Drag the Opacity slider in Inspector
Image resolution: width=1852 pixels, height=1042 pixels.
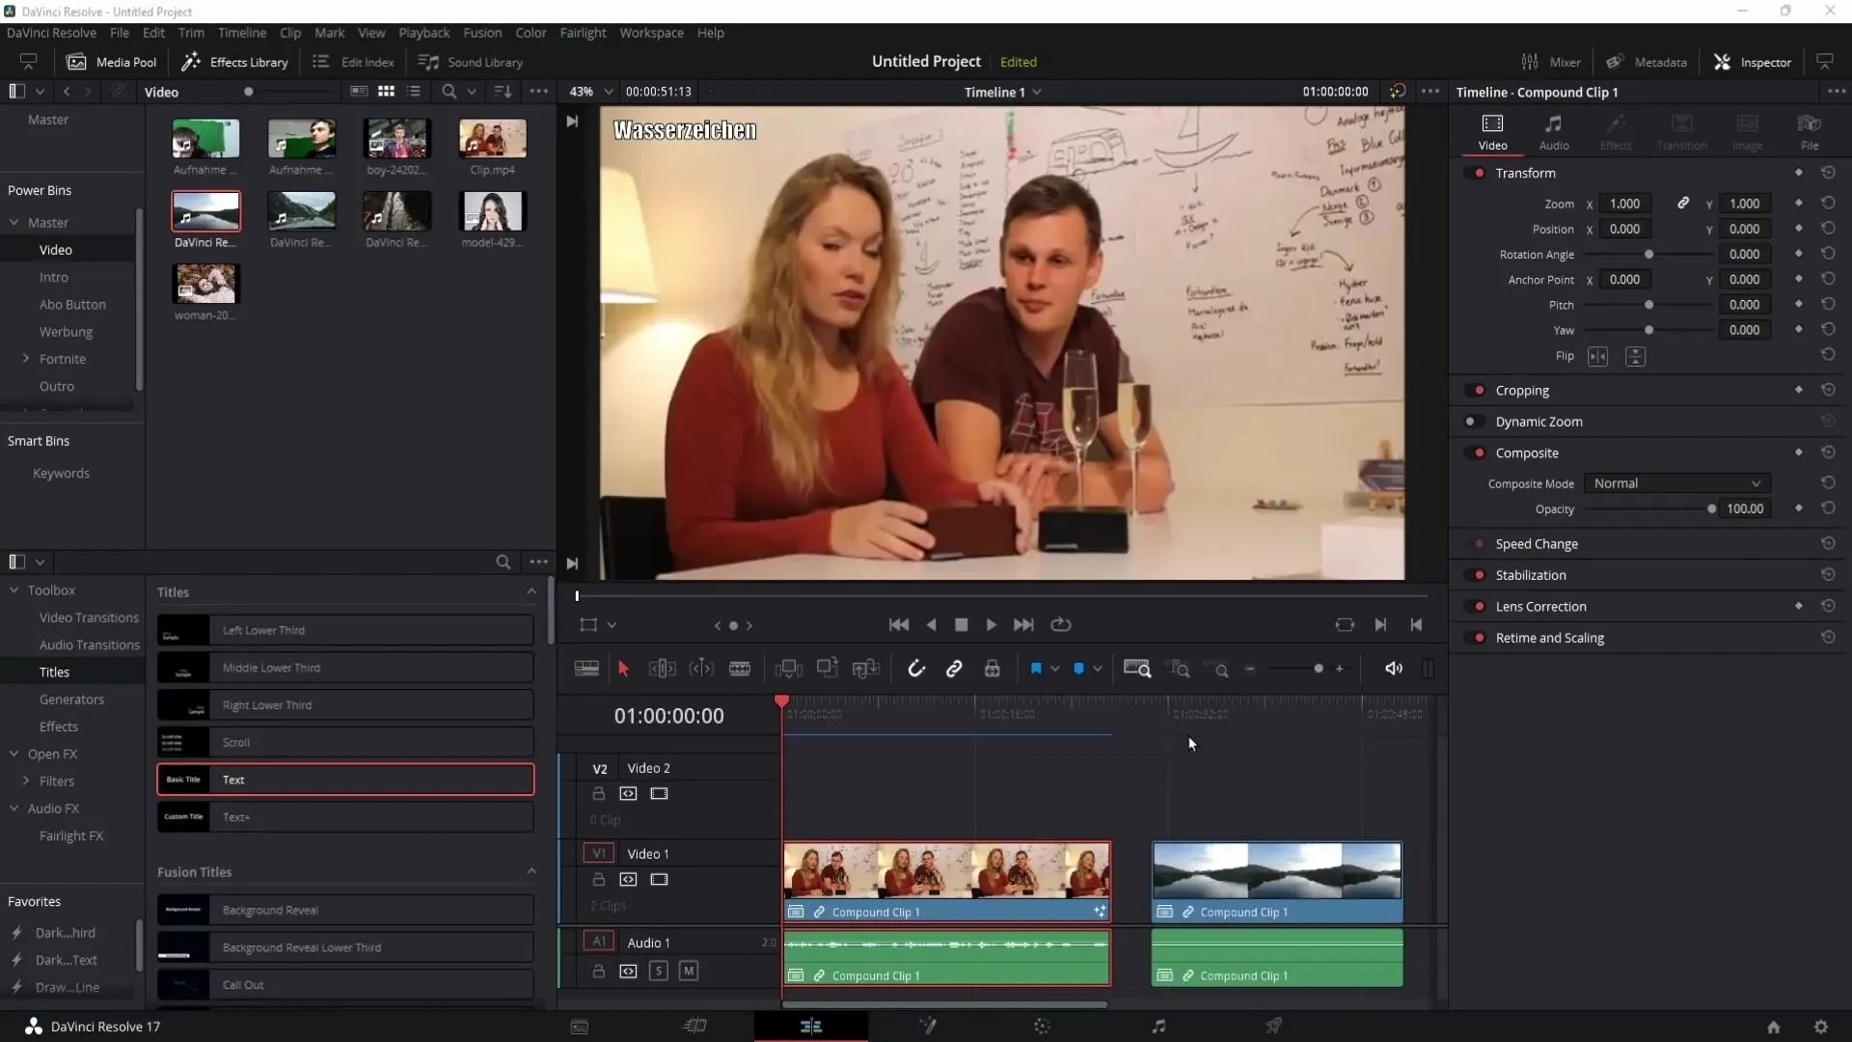pyautogui.click(x=1711, y=508)
